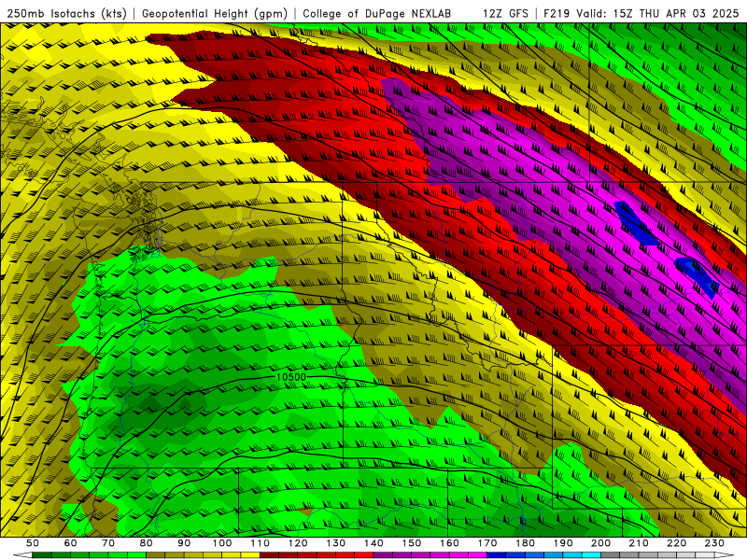
Task: Click the 200 knot legend label
Action: [x=600, y=543]
